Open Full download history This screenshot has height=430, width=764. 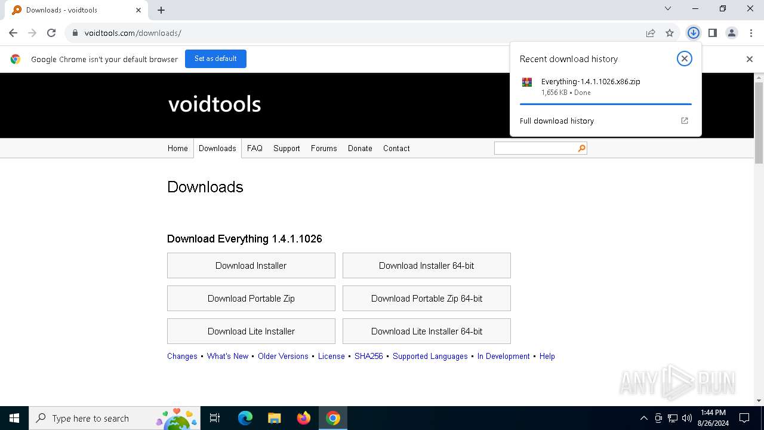[557, 121]
